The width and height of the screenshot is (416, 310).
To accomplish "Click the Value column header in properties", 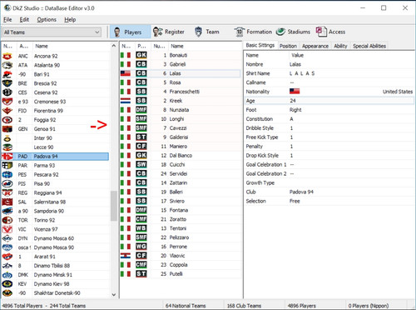I will pyautogui.click(x=297, y=55).
